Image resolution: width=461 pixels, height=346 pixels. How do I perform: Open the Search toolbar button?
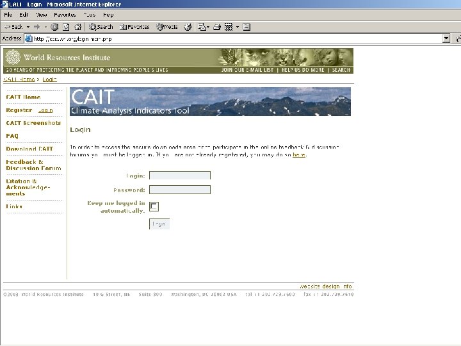coord(101,27)
